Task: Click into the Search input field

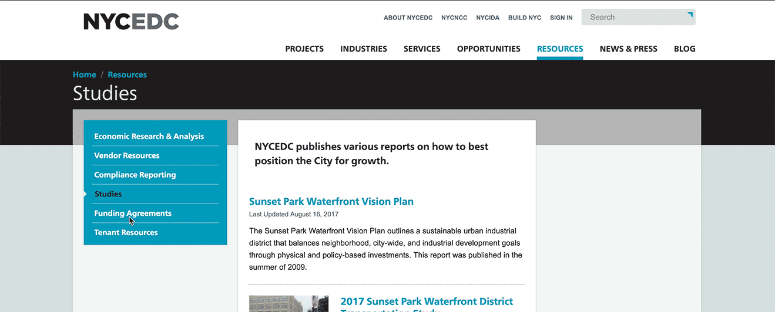Action: click(x=635, y=18)
